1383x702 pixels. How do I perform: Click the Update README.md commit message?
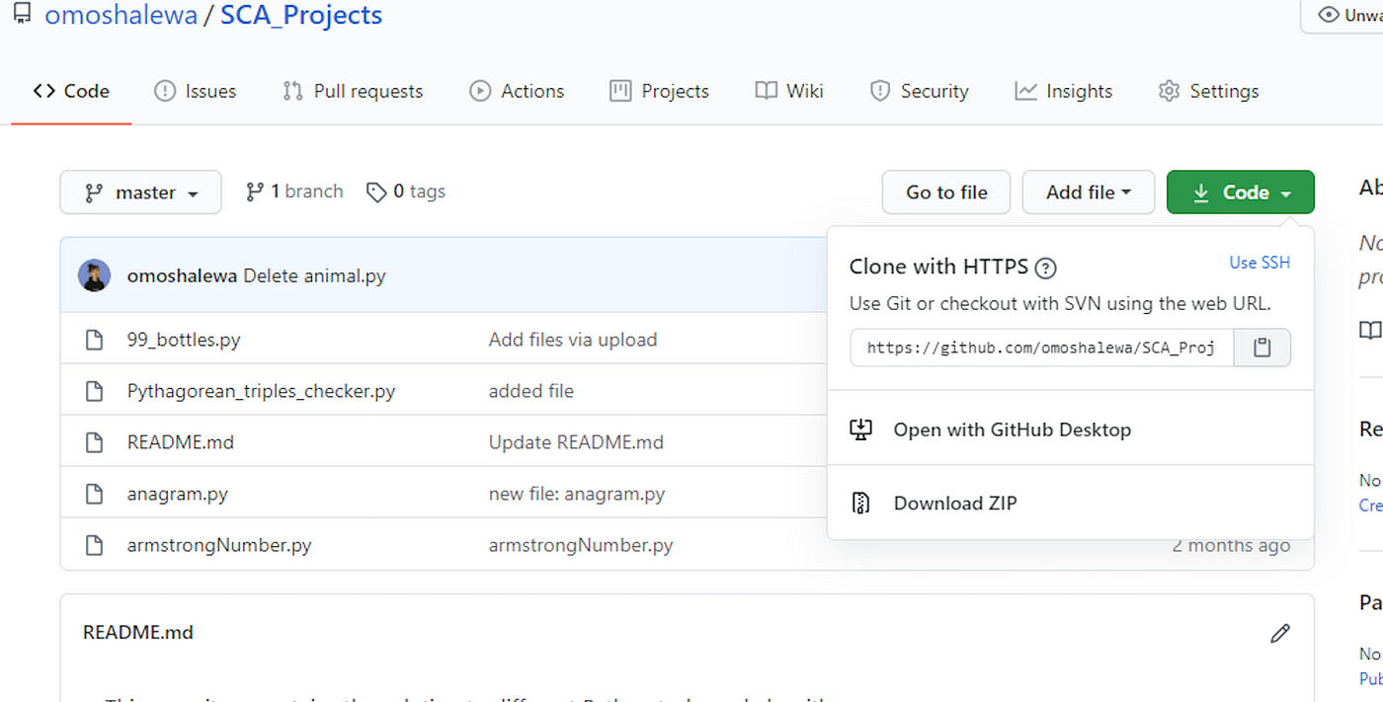click(576, 442)
